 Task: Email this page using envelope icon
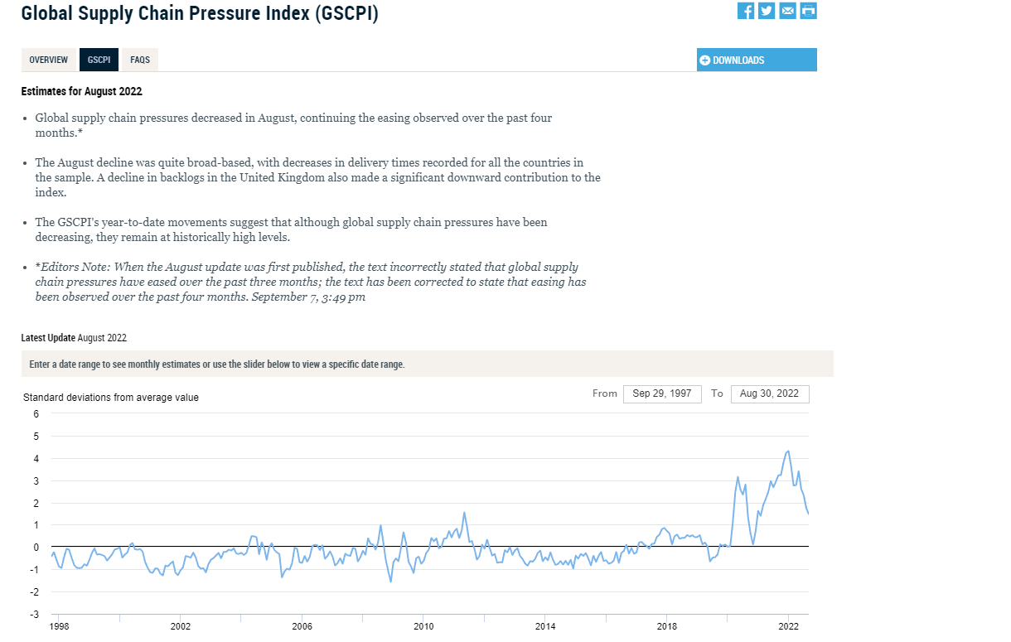click(x=787, y=11)
